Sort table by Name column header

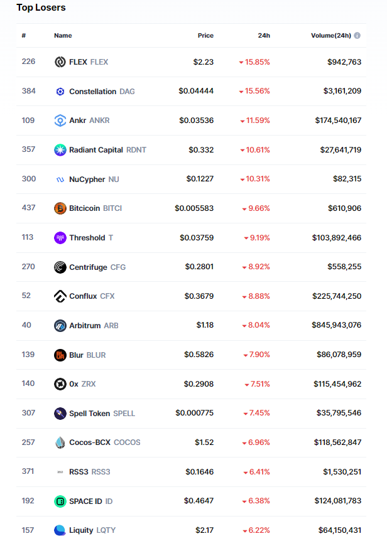tap(63, 36)
